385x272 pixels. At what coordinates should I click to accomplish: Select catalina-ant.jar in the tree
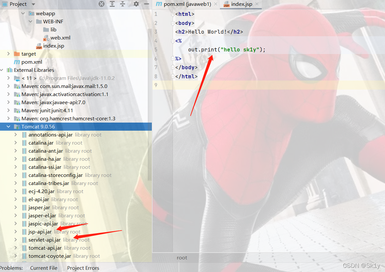pyautogui.click(x=46, y=151)
